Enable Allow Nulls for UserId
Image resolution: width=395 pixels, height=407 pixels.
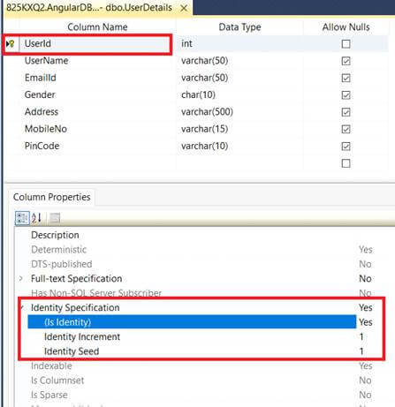(x=346, y=44)
